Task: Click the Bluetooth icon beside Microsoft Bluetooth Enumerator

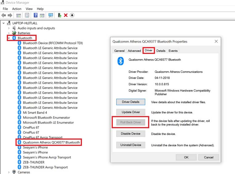Action: [19, 117]
